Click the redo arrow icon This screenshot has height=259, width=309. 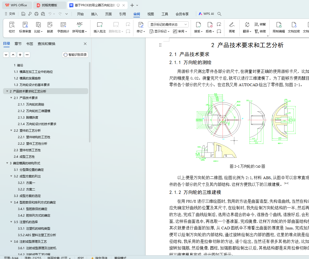[60, 14]
